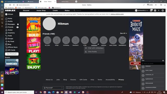
Task: Select Robux in the top navigation
Action: (x=67, y=10)
